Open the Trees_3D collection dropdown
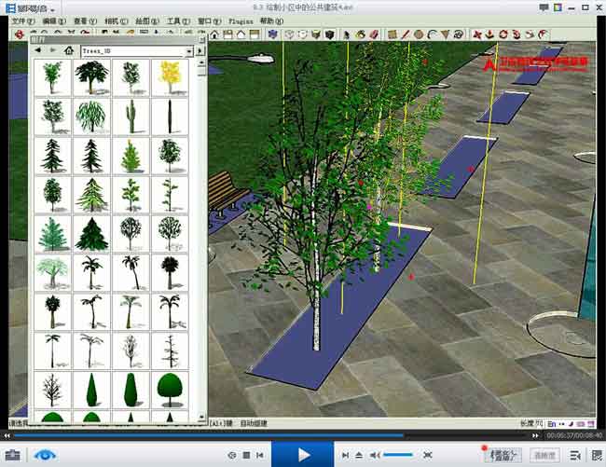The image size is (606, 467). [137, 51]
